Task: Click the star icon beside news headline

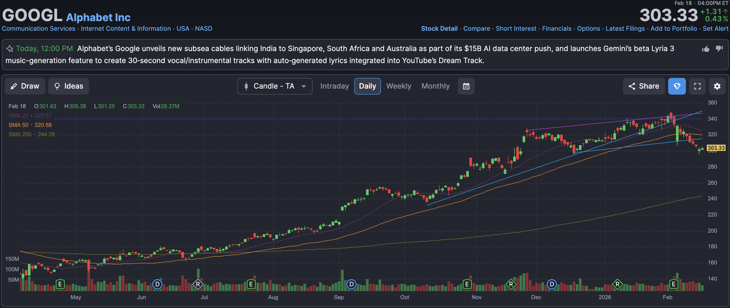Action: click(x=10, y=49)
